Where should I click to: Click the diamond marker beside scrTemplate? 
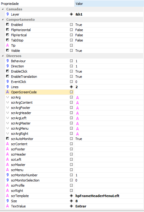click(x=71, y=196)
